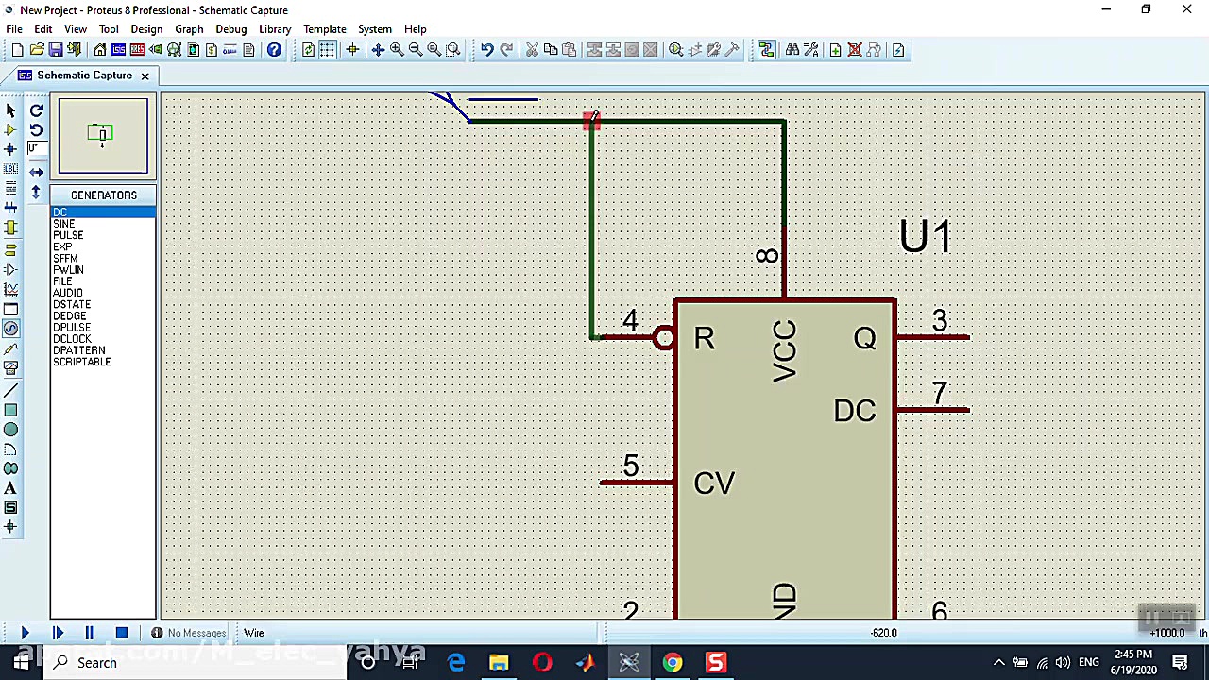Toggle the wire autorouter button

pos(766,50)
